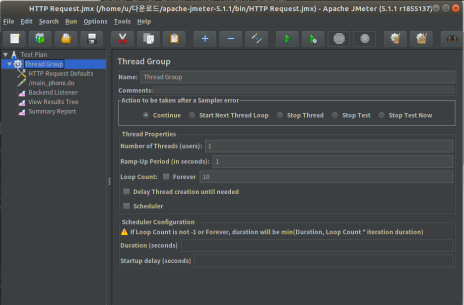Image resolution: width=464 pixels, height=305 pixels.
Task: Click the Number of Threads field
Action: pos(329,146)
